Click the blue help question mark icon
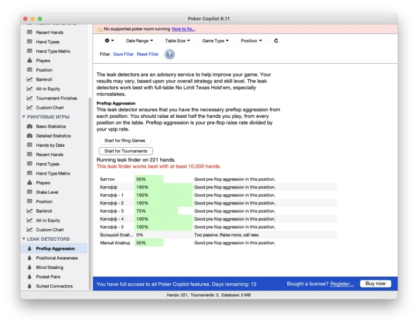418x326 pixels. tap(169, 54)
